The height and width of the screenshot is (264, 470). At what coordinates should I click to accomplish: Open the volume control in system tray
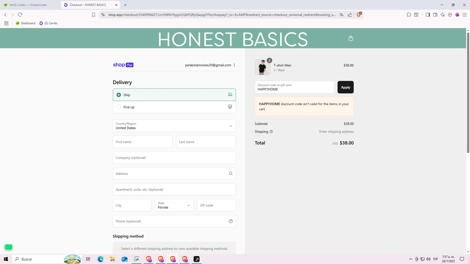[x=428, y=259]
